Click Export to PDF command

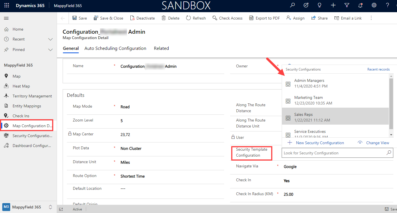(264, 18)
